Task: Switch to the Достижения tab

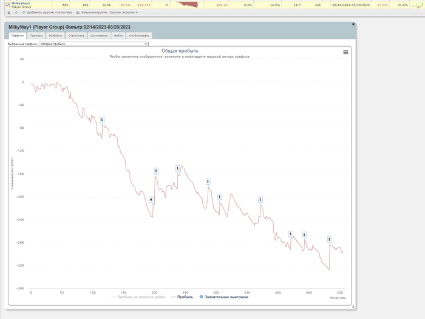Action: tap(99, 35)
